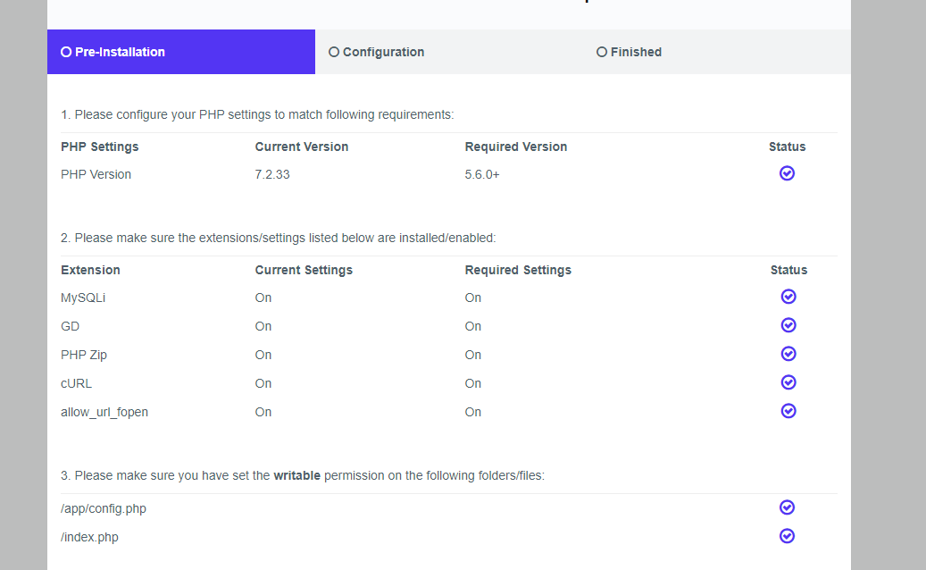
Task: Click the MySQLi extension name
Action: (x=83, y=298)
